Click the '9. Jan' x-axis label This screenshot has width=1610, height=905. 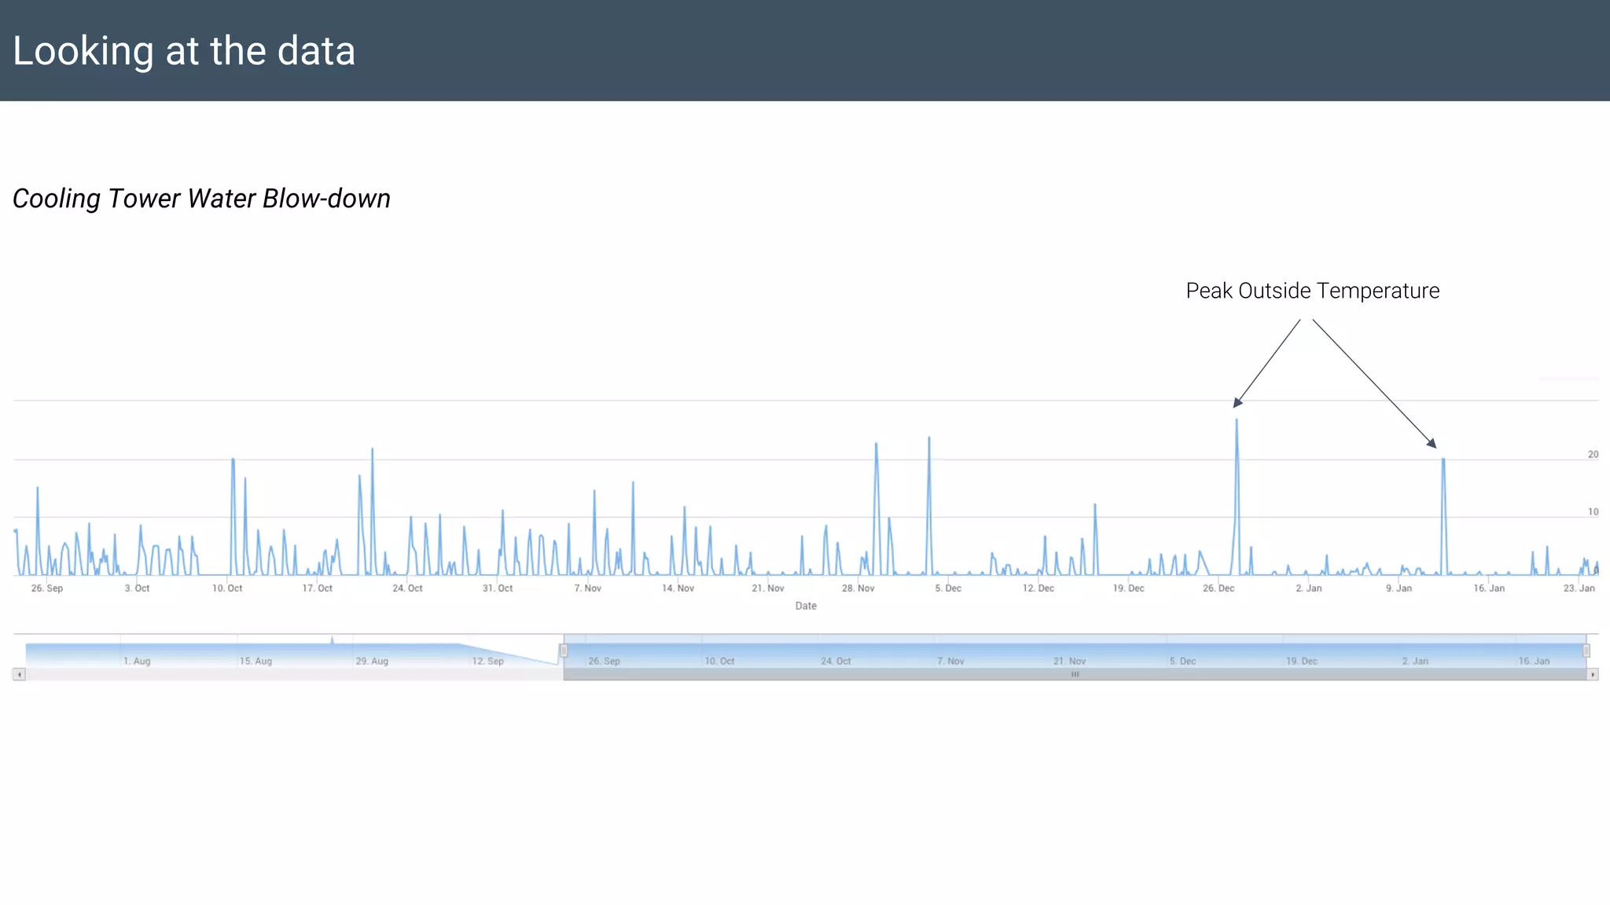click(1399, 588)
